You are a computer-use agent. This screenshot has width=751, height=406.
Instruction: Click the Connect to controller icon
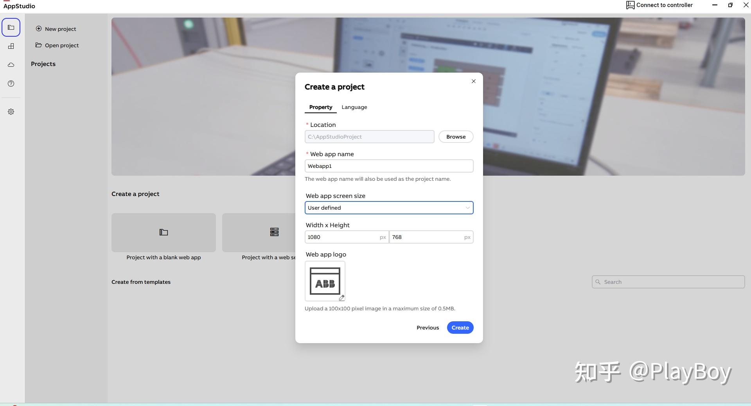[630, 5]
